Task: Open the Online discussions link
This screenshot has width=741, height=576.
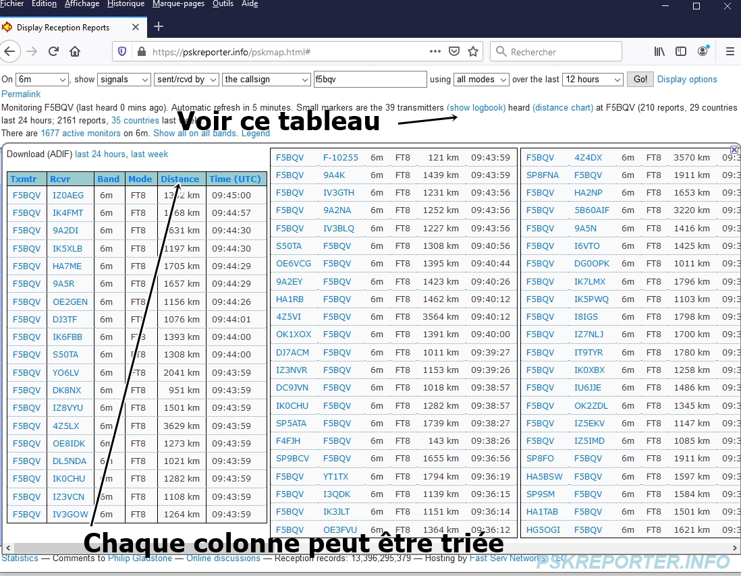Action: pos(223,558)
